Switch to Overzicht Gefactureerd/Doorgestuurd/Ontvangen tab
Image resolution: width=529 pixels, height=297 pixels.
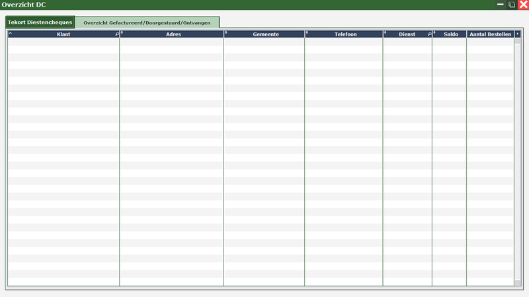(x=147, y=22)
